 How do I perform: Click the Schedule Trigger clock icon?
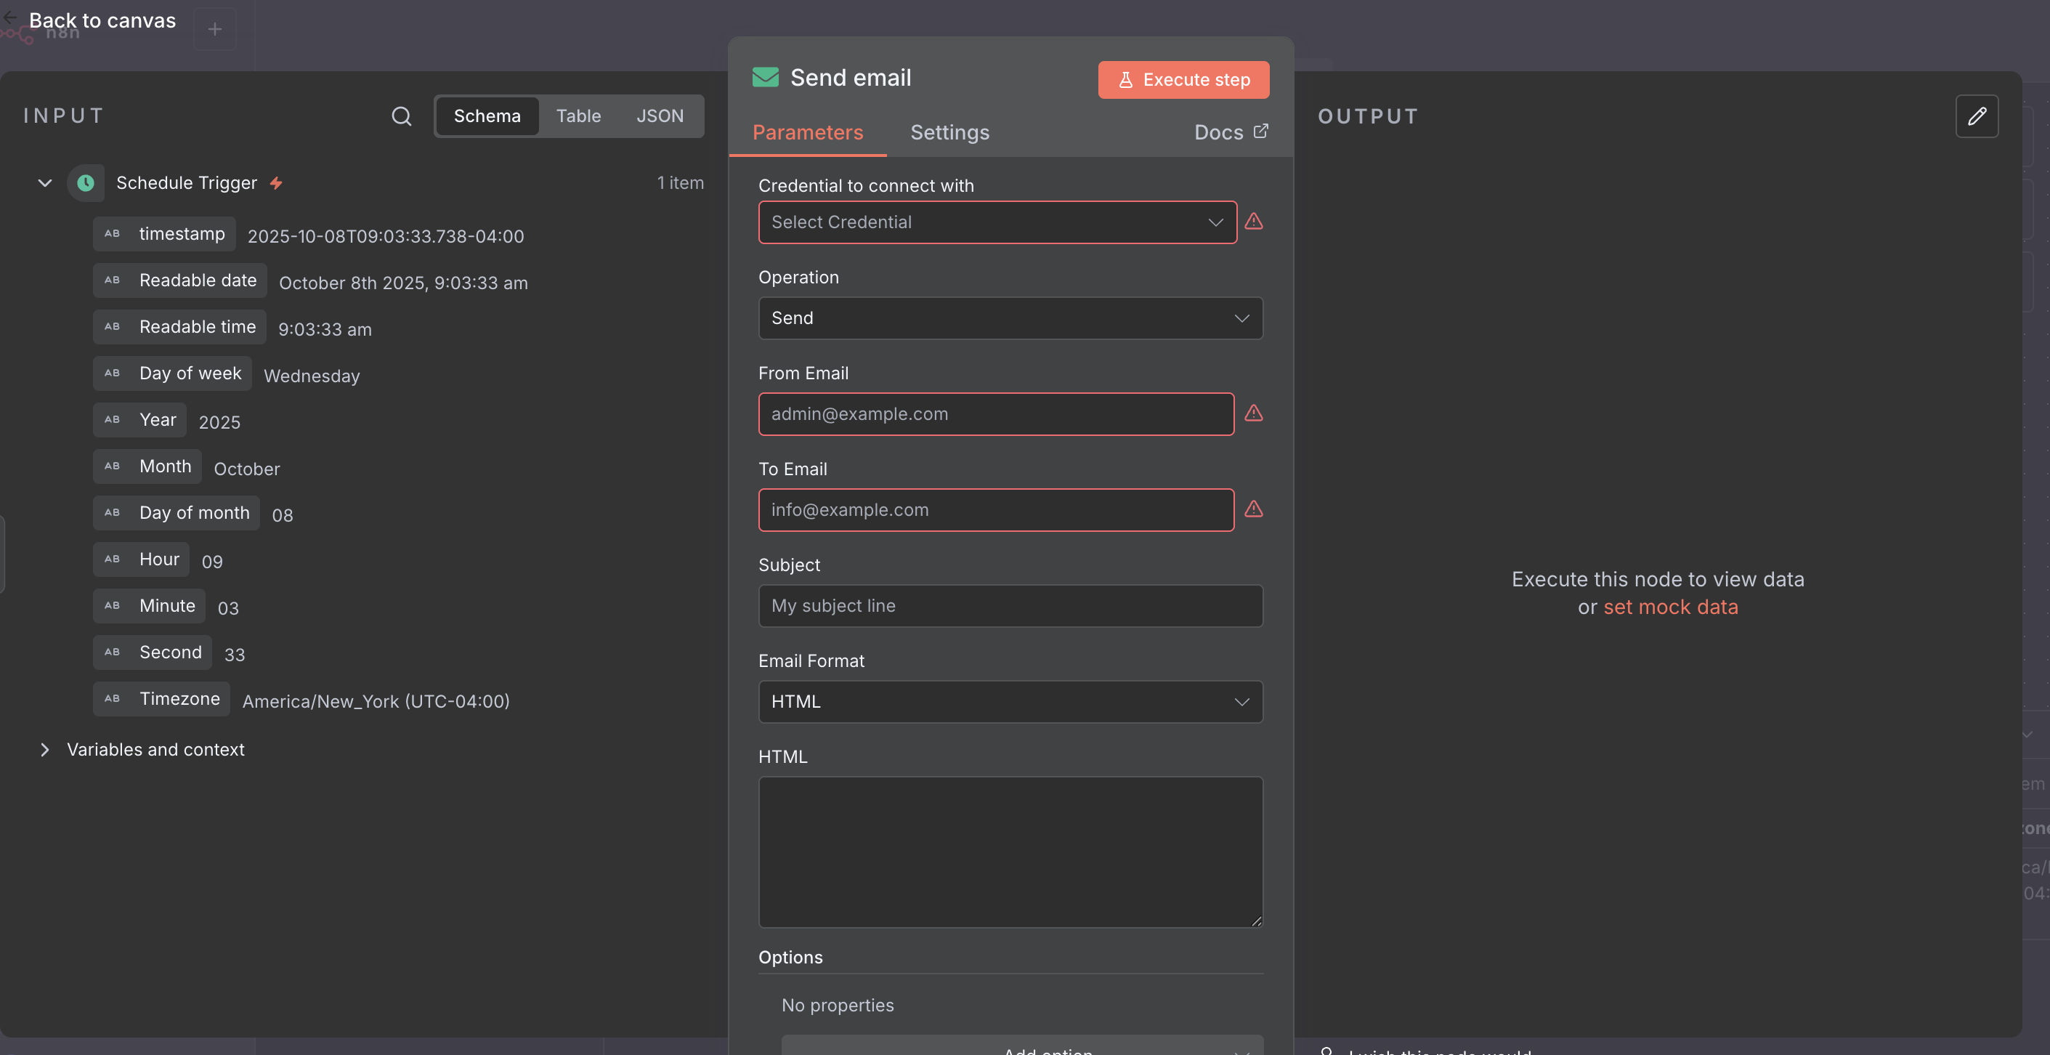pyautogui.click(x=86, y=183)
